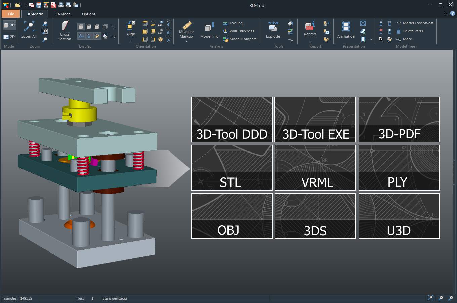Toggle Model Tree on/off
457x303 pixels.
pyautogui.click(x=415, y=23)
